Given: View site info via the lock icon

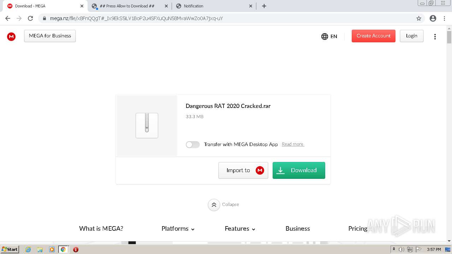Looking at the screenshot, I should point(44,18).
